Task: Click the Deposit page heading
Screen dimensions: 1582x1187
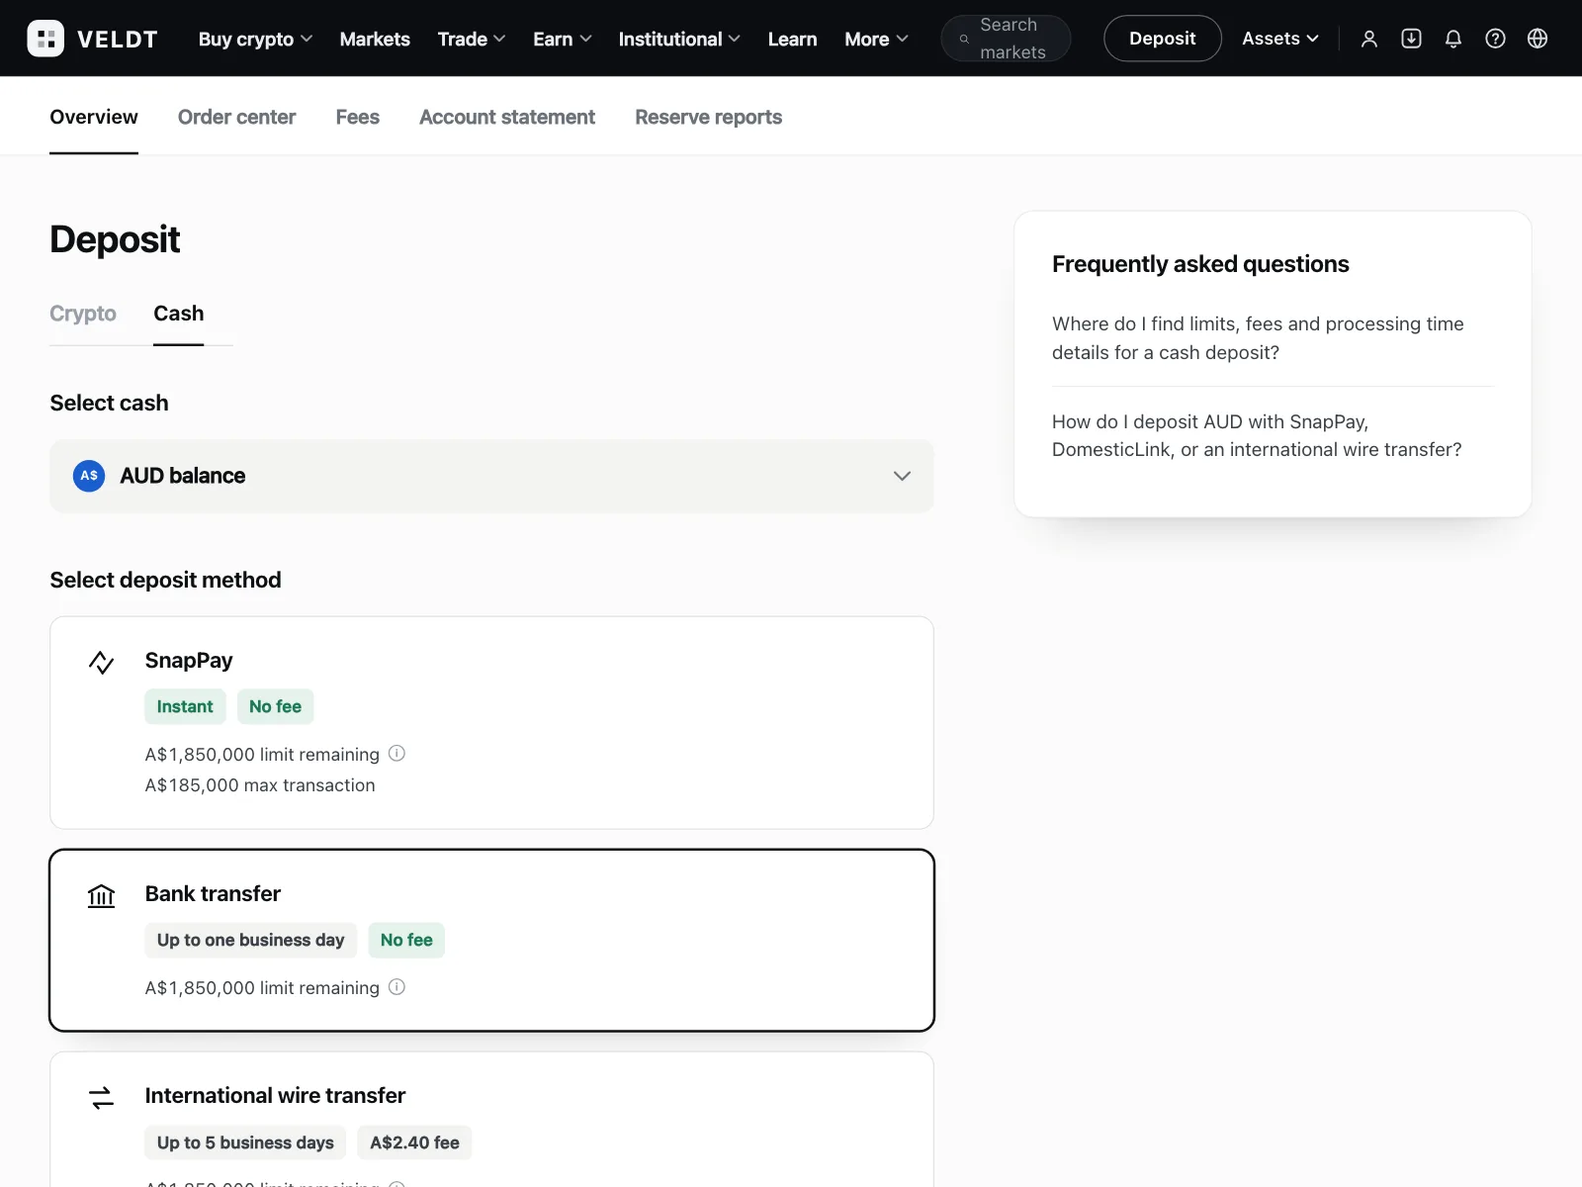Action: [x=115, y=239]
